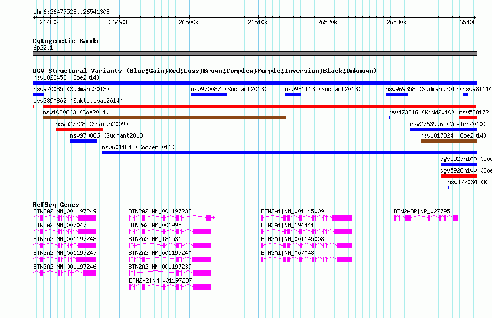492x318 pixels.
Task: Select BTN2A2|NM_001197239 transcript label
Action: click(160, 267)
